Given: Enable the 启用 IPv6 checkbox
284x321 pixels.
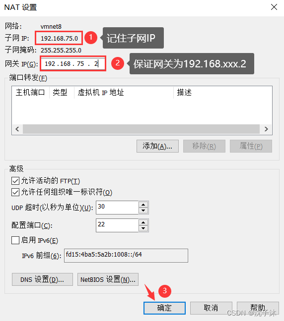Looking at the screenshot, I should 15,240.
